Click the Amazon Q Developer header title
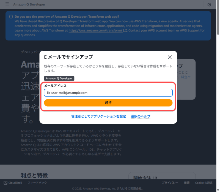Screen dimensions: 220x192 (x=29, y=4)
